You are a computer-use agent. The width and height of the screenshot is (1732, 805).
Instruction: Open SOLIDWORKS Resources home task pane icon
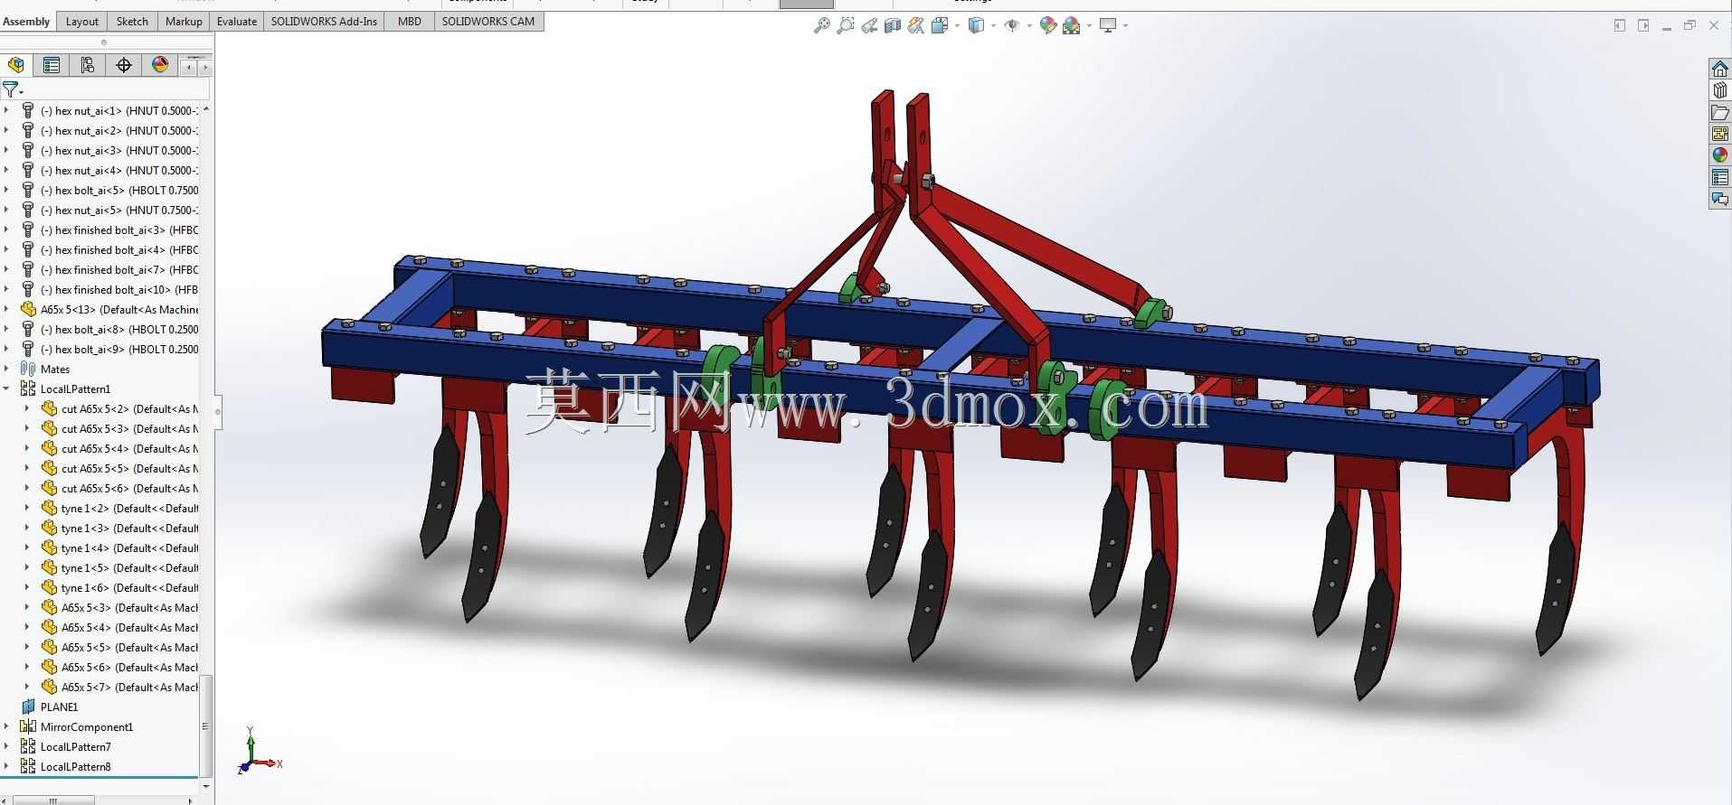click(1719, 69)
